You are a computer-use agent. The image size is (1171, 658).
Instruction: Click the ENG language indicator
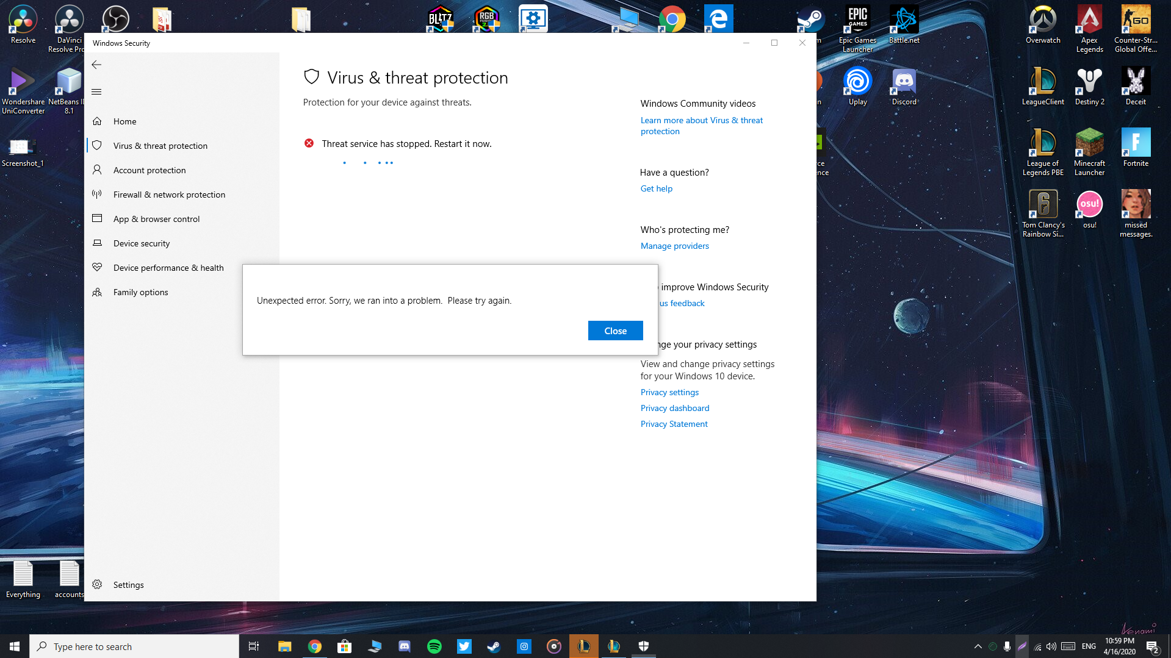coord(1089,646)
